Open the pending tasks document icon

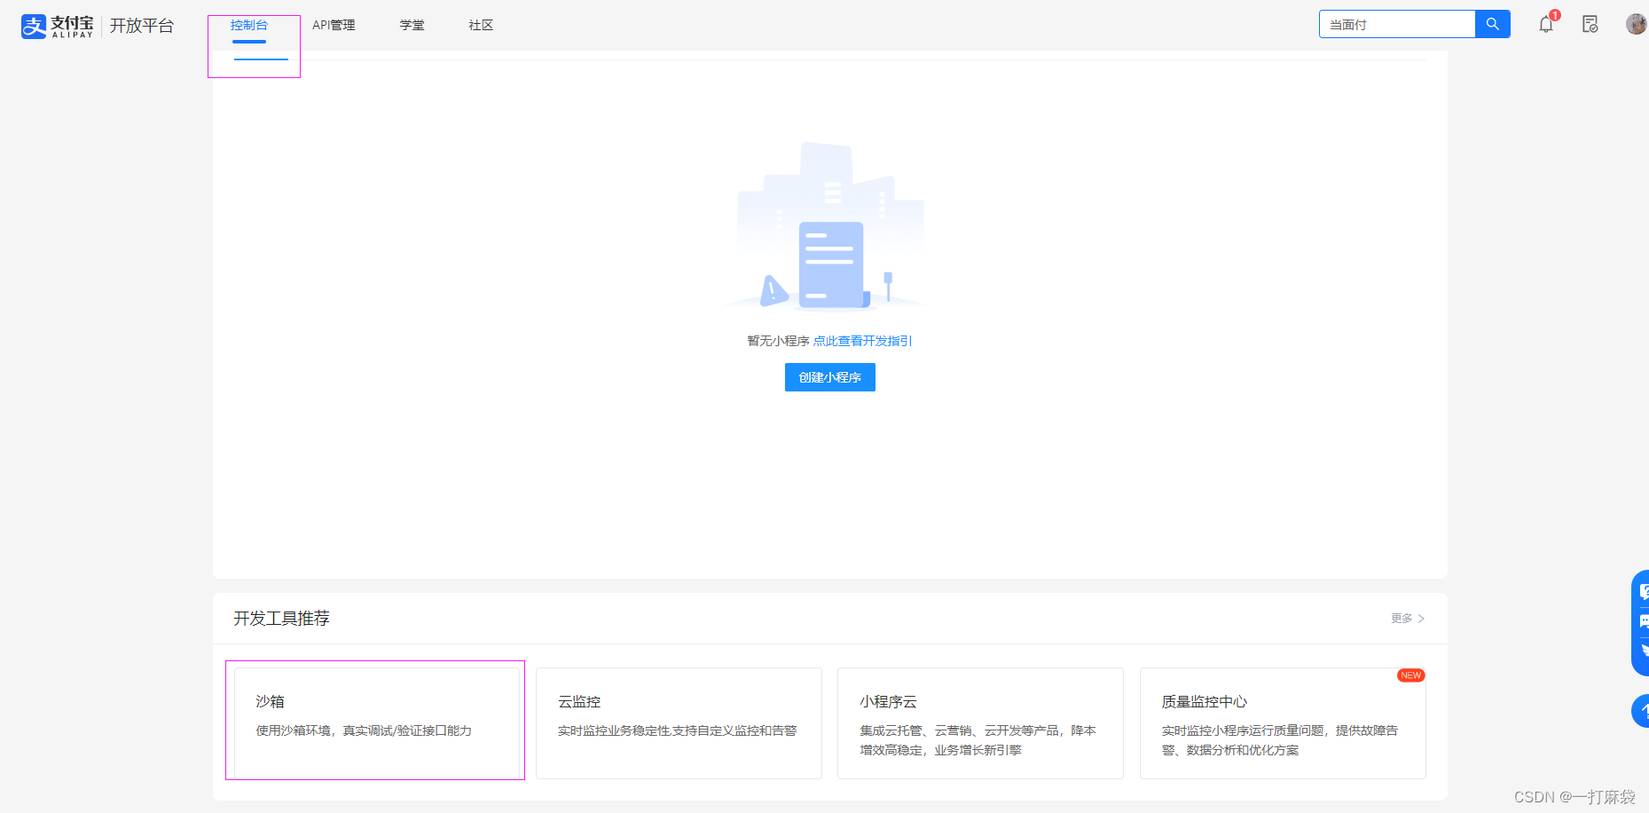[x=1590, y=24]
